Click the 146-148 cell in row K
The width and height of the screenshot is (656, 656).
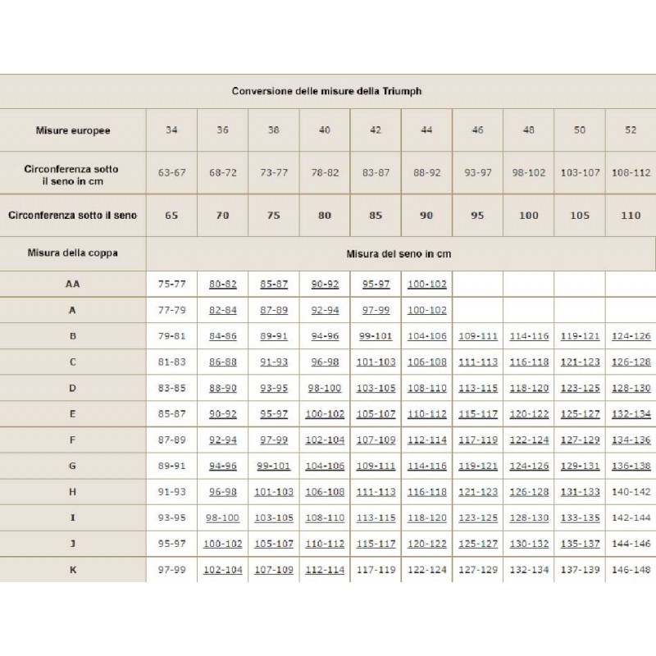coord(631,570)
